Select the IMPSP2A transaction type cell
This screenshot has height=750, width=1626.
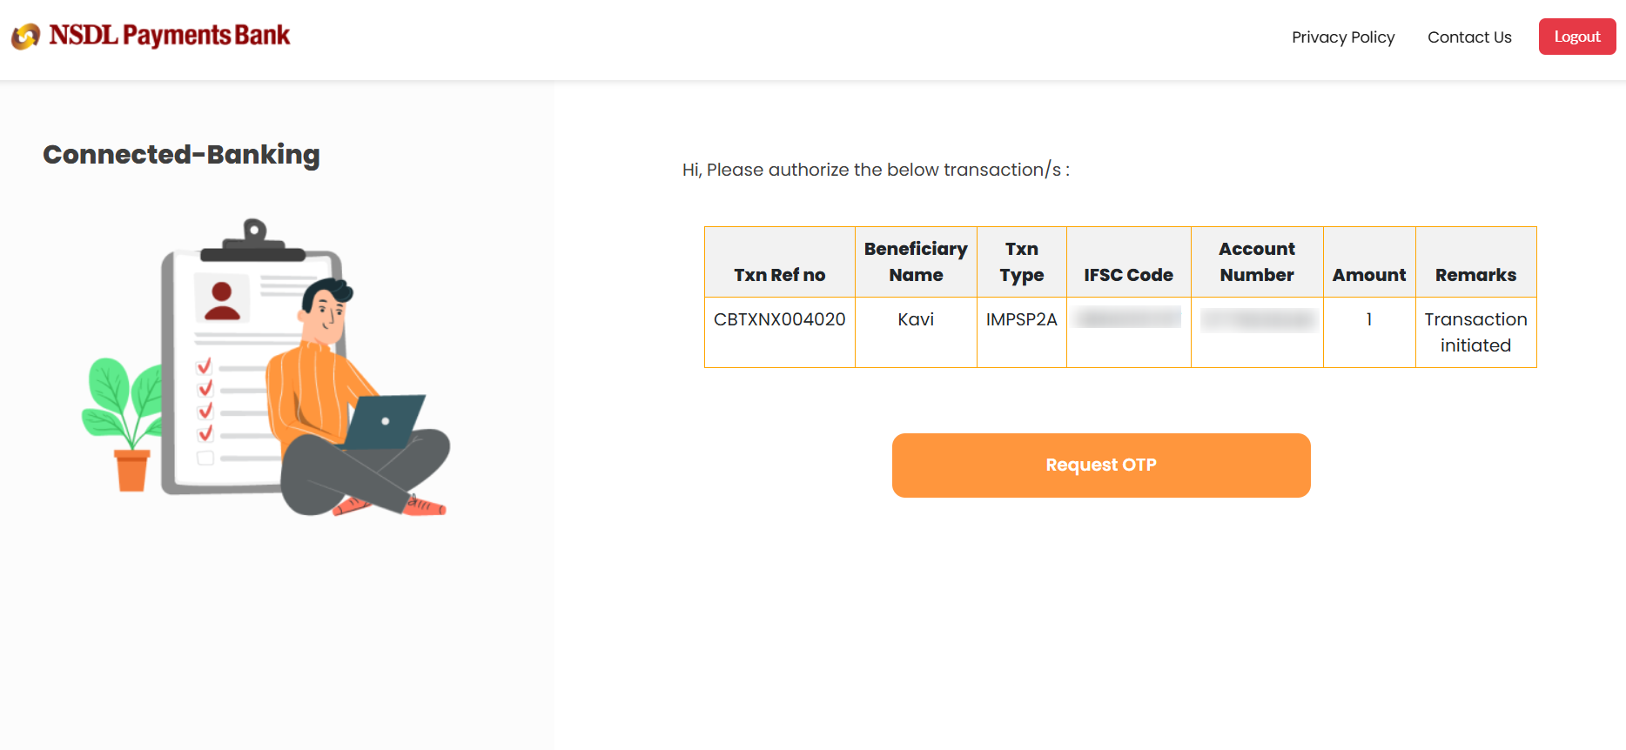(1021, 319)
